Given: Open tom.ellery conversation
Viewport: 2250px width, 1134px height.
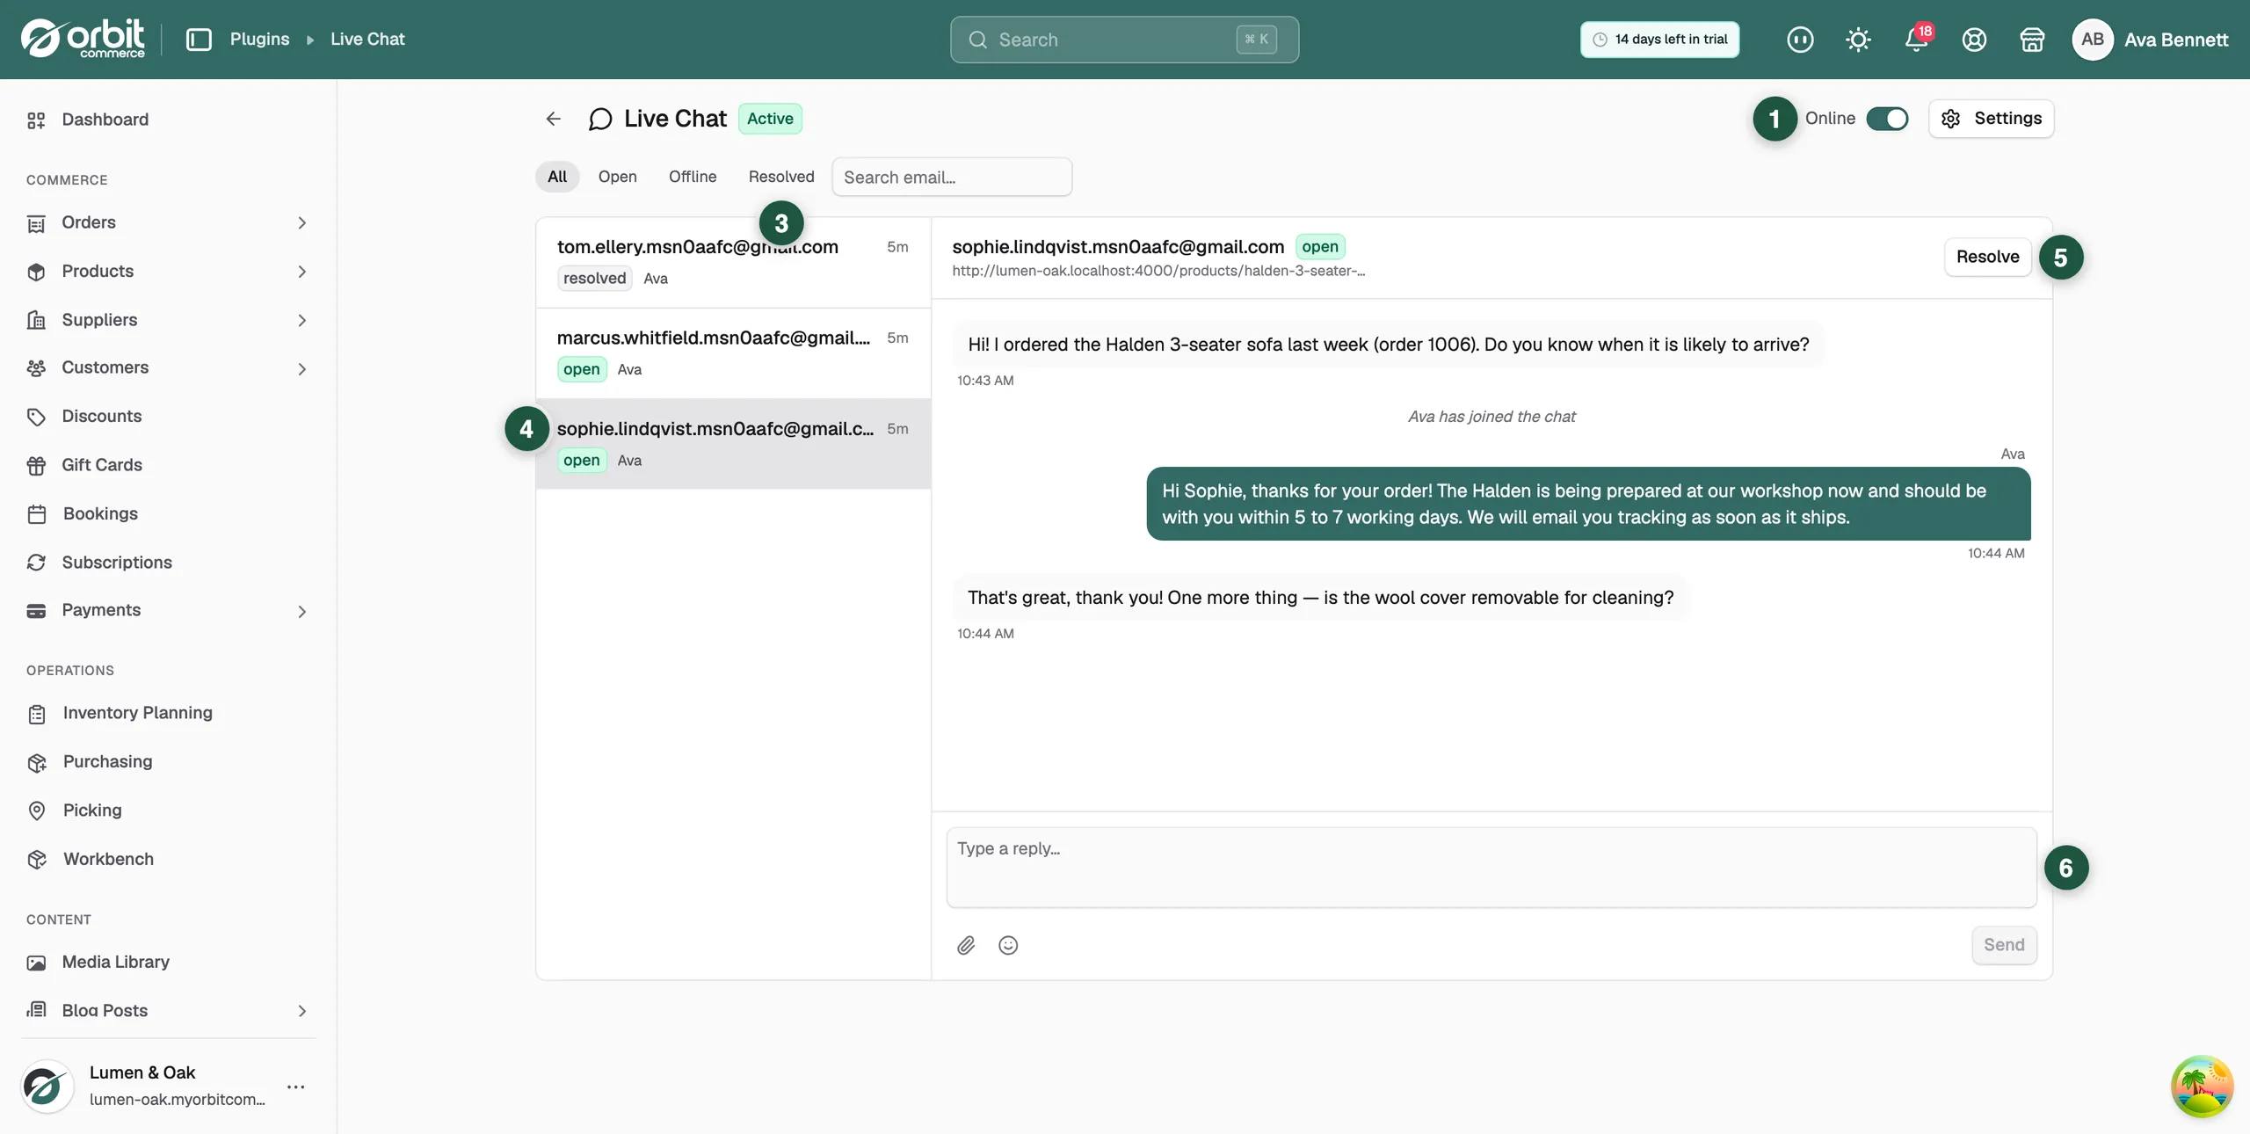Looking at the screenshot, I should (x=733, y=263).
